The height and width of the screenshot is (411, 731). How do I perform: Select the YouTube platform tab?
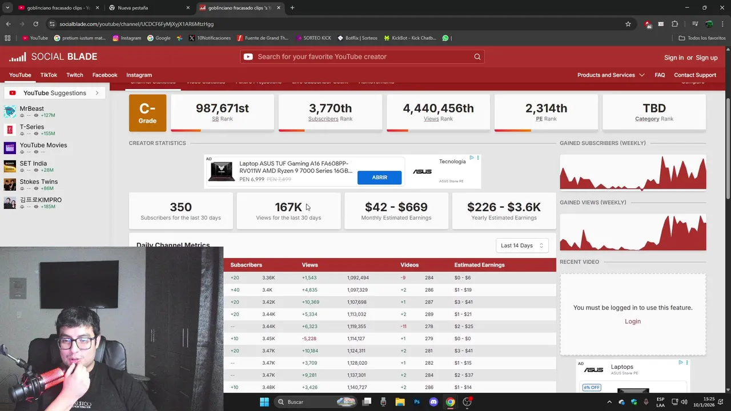pos(20,75)
